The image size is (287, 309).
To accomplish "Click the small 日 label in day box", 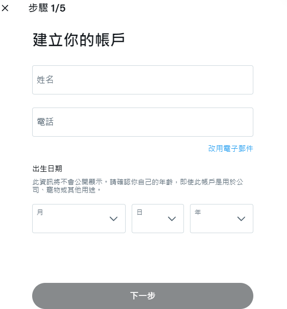I will (139, 212).
